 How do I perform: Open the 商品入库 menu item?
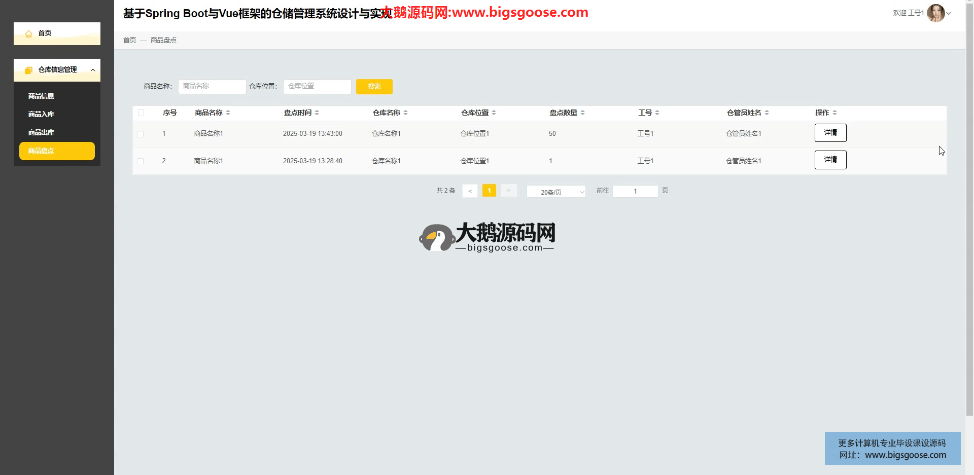(41, 114)
